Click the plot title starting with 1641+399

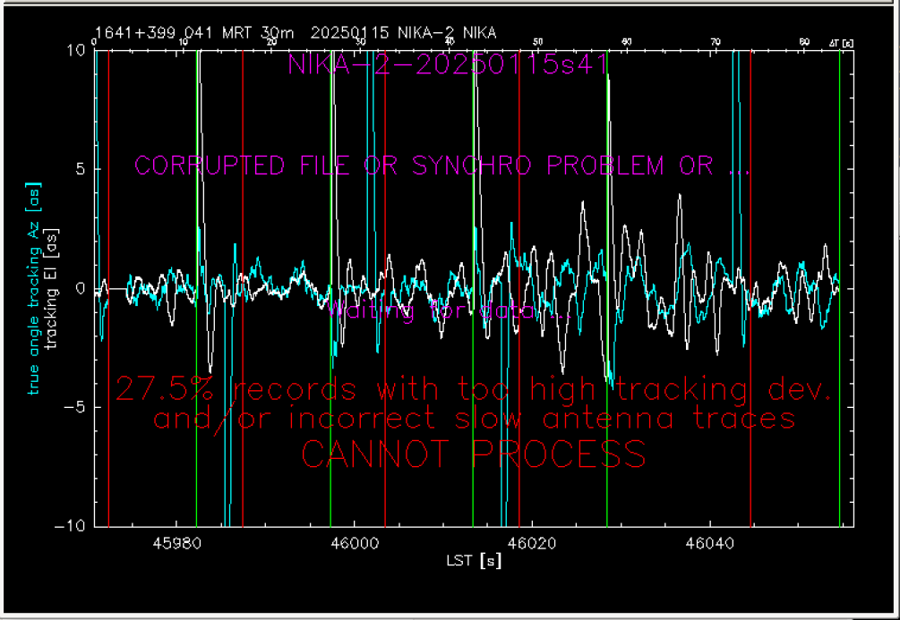click(295, 33)
